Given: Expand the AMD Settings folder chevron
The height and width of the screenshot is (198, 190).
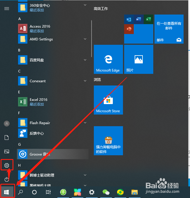Looking at the screenshot, I should point(85,39).
